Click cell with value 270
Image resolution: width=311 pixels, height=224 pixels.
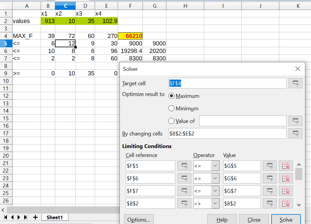pyautogui.click(x=106, y=36)
